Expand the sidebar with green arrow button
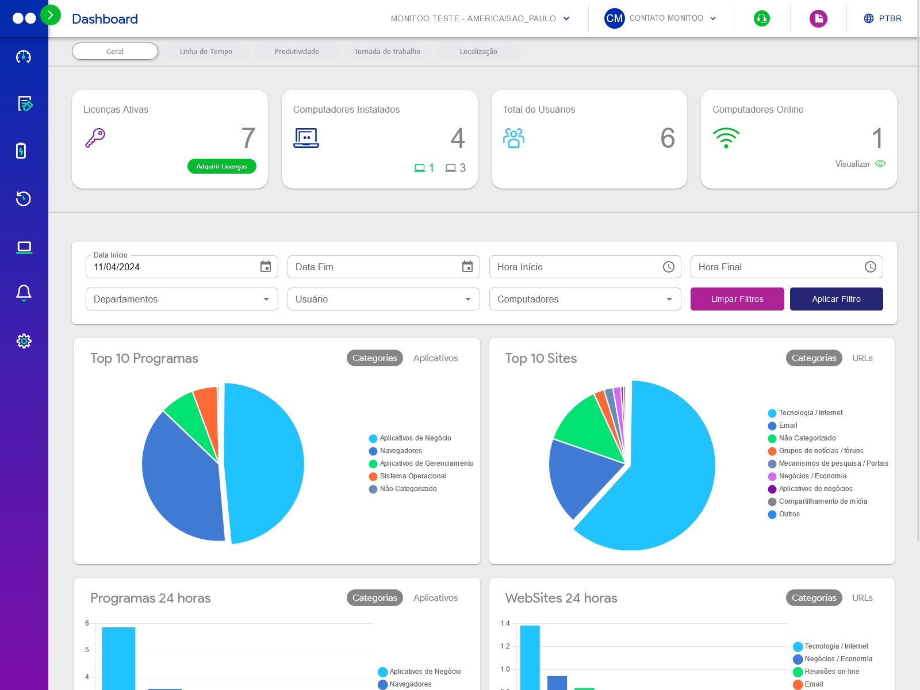The width and height of the screenshot is (920, 690). click(x=51, y=15)
